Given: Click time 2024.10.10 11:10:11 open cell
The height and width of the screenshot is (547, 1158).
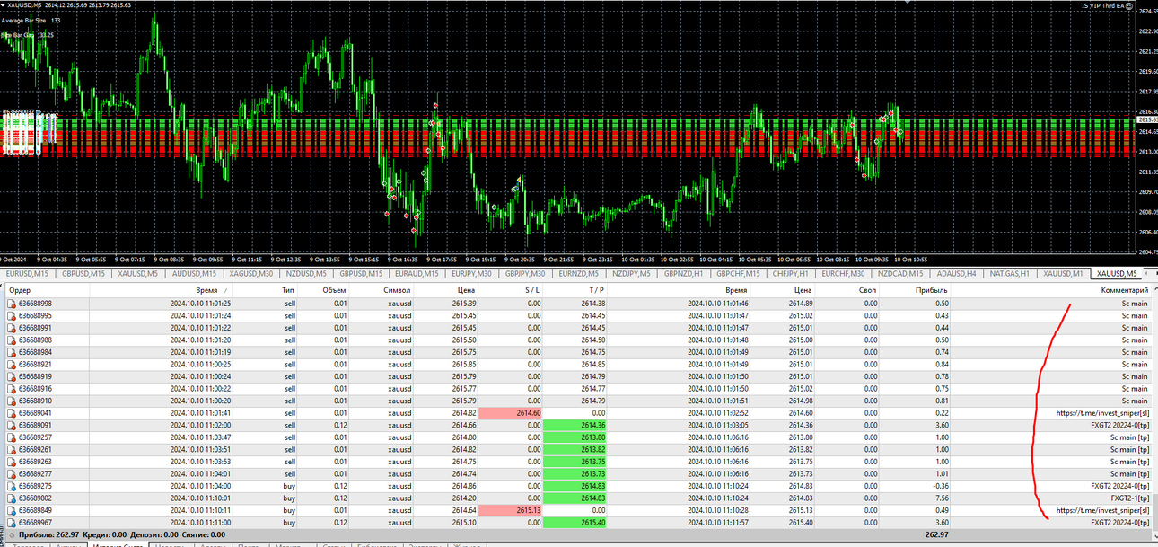Looking at the screenshot, I should [200, 510].
